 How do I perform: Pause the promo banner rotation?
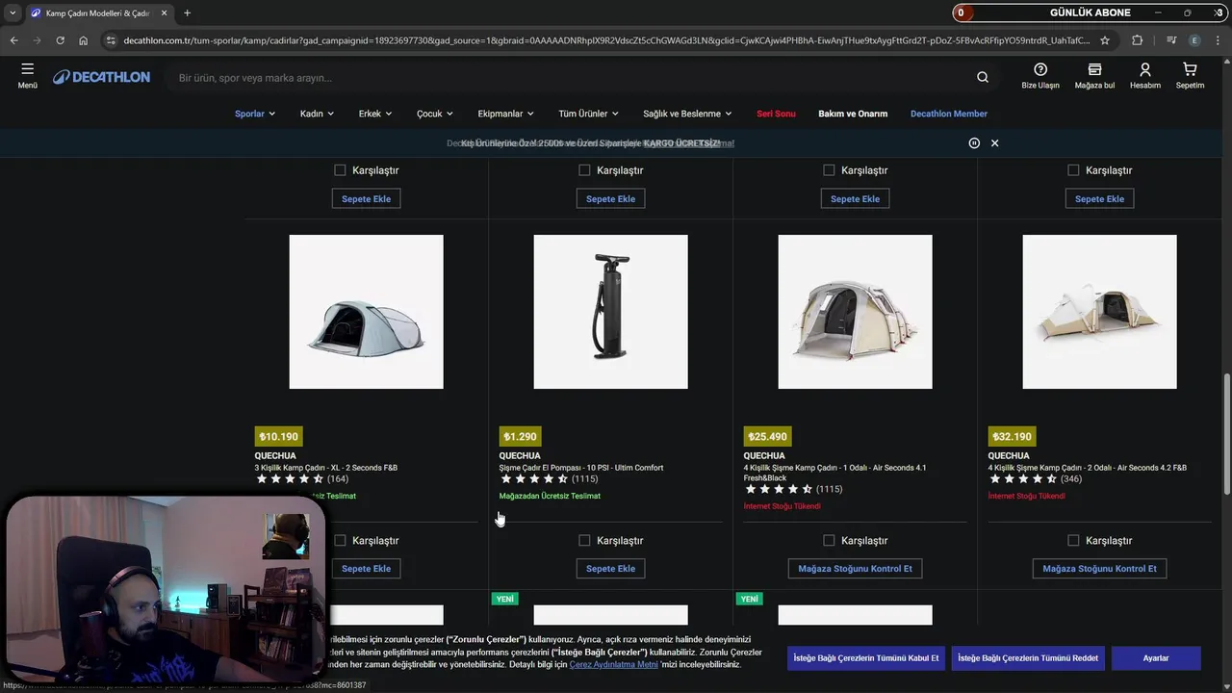tap(974, 142)
